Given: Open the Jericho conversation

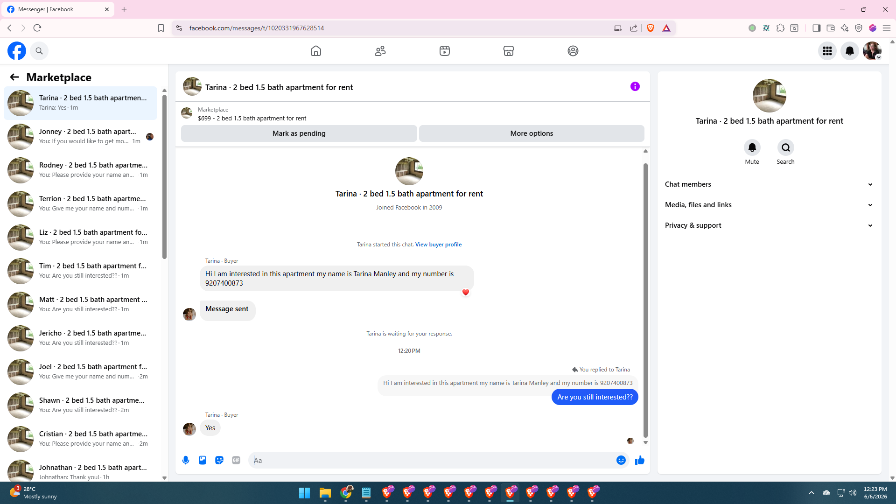Looking at the screenshot, I should [x=80, y=338].
